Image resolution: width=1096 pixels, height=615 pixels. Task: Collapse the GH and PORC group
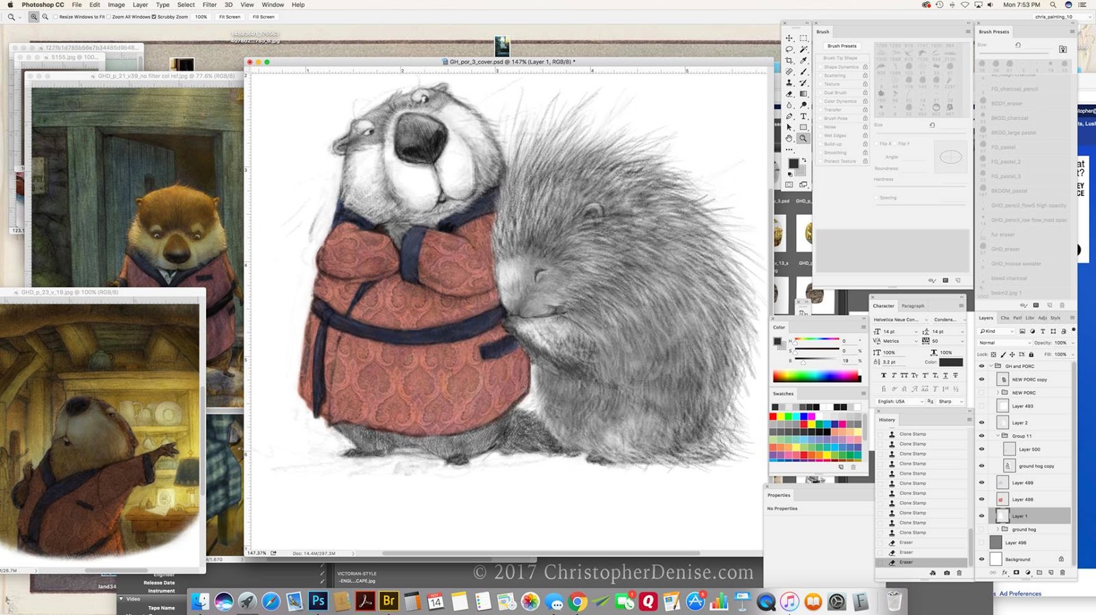[x=991, y=366]
